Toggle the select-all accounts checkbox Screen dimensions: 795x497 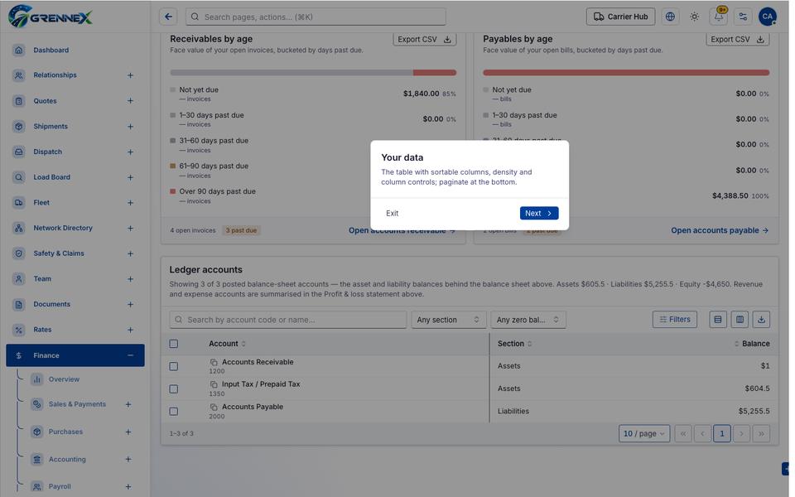173,344
